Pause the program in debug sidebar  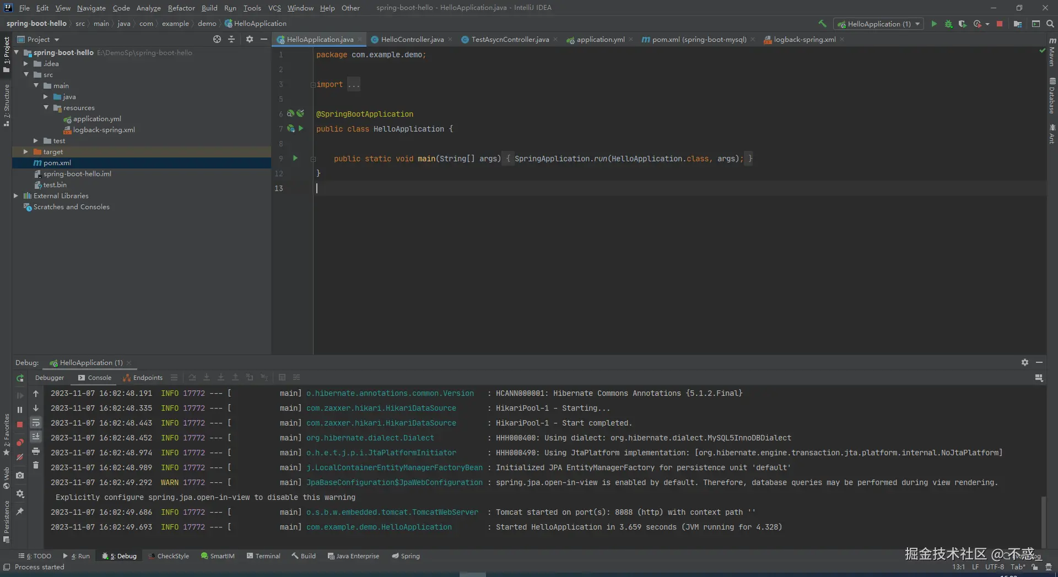point(20,410)
